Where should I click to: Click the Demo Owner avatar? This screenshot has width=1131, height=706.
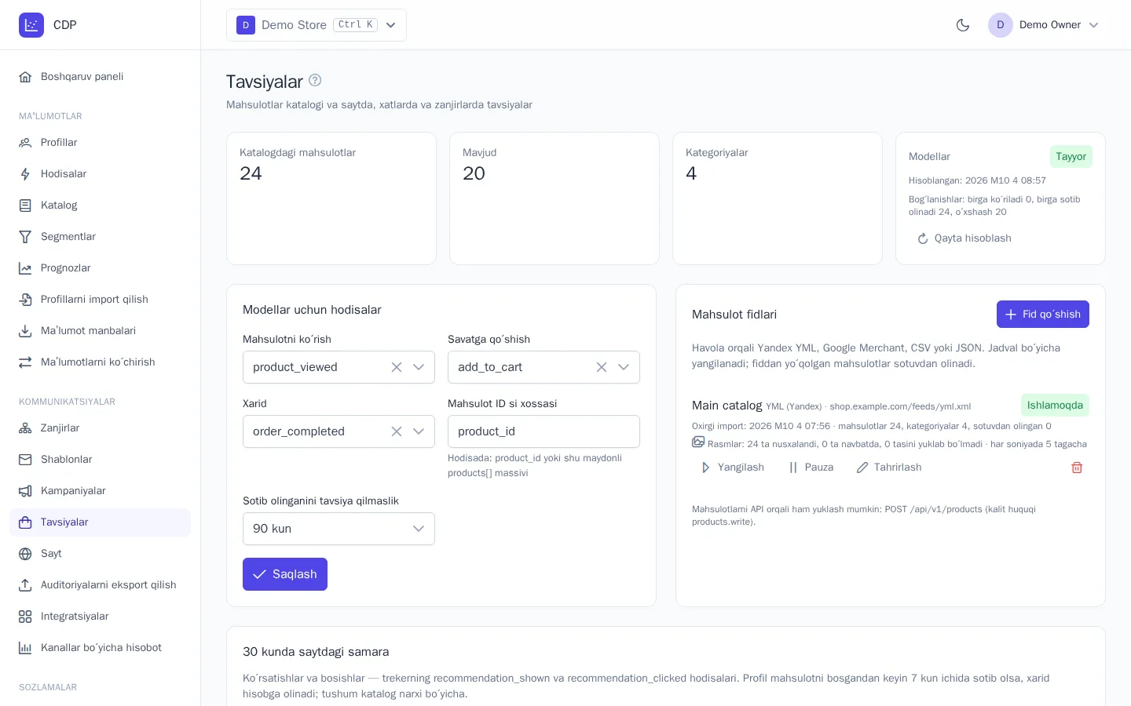coord(1001,25)
